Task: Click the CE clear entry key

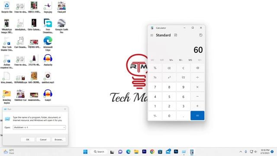Action: click(169, 68)
